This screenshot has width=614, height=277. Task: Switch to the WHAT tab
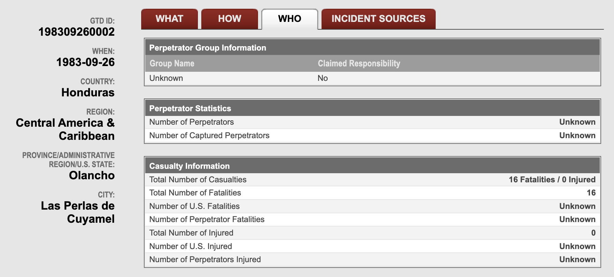[x=170, y=19]
